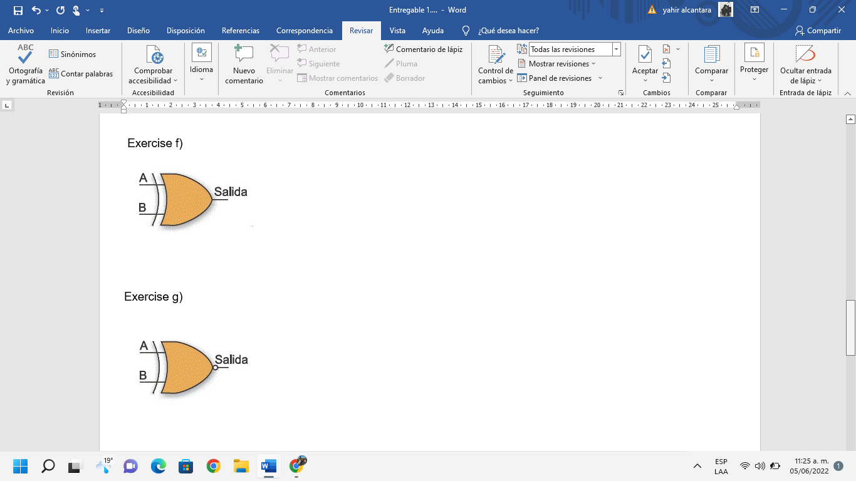The width and height of the screenshot is (856, 481).
Task: Open Comparar documents
Action: [711, 63]
